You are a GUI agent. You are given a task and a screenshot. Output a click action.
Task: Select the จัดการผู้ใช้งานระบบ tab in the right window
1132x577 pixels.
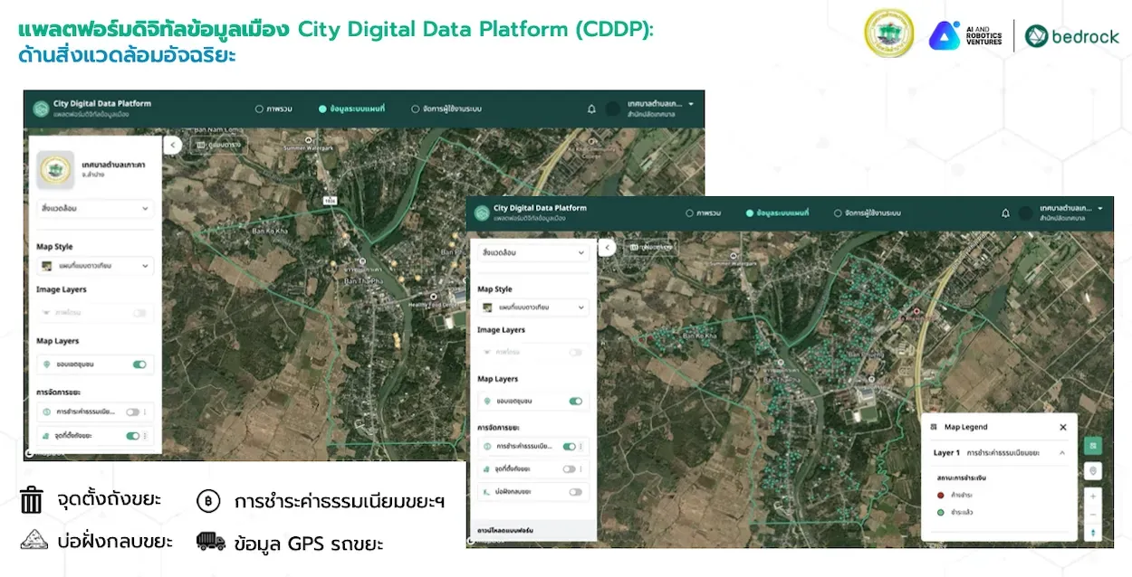868,213
